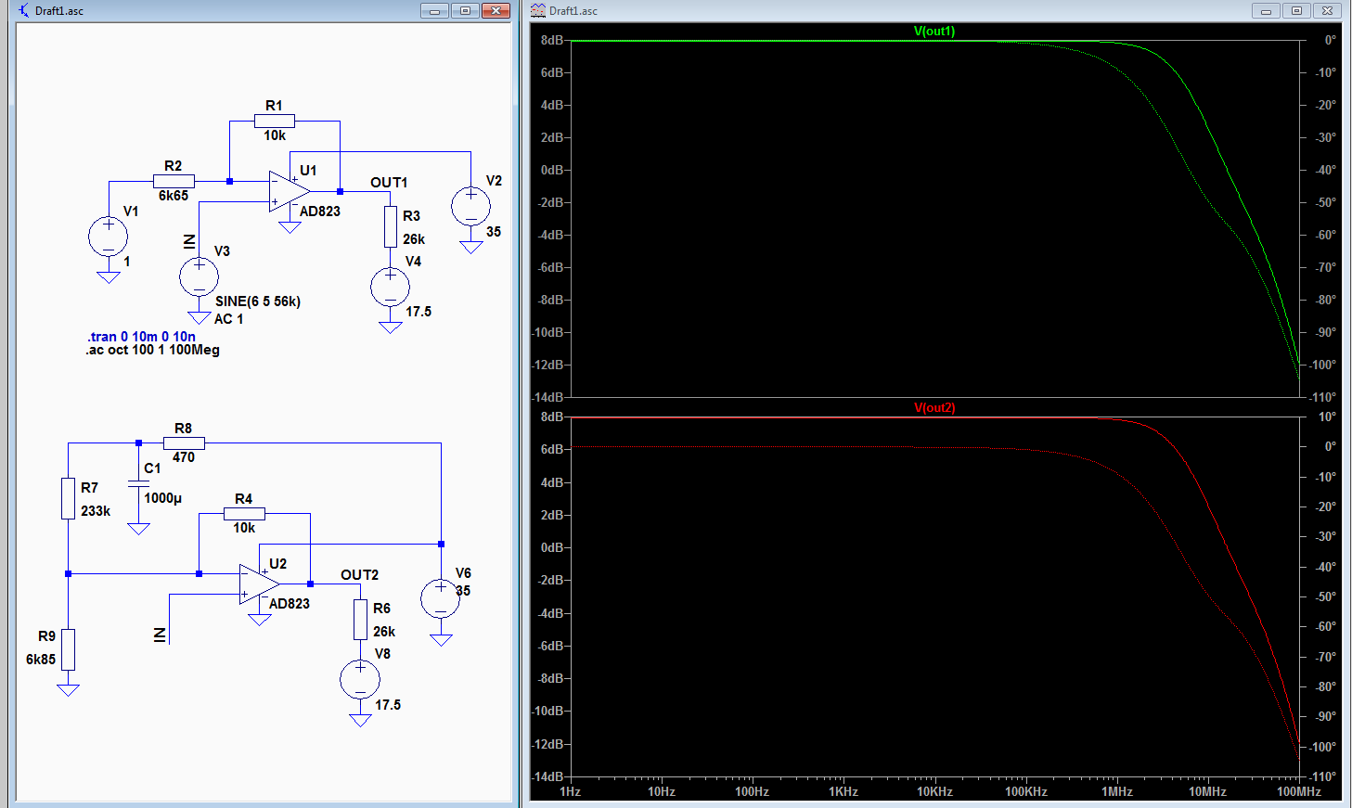Click the .tran 0 10m 0 10n directive
This screenshot has width=1352, height=808.
[x=141, y=337]
